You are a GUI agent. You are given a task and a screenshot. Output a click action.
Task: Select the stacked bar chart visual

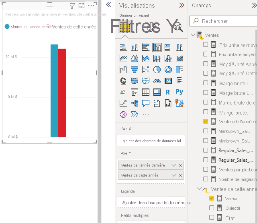click(123, 48)
